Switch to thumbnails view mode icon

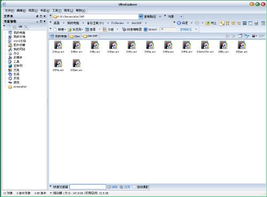pyautogui.click(x=222, y=23)
